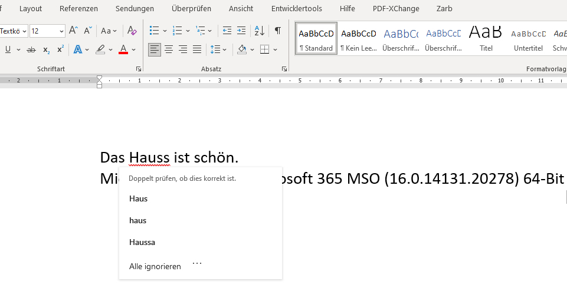Apply text effects with the blue A icon
Image resolution: width=567 pixels, height=288 pixels.
(77, 50)
